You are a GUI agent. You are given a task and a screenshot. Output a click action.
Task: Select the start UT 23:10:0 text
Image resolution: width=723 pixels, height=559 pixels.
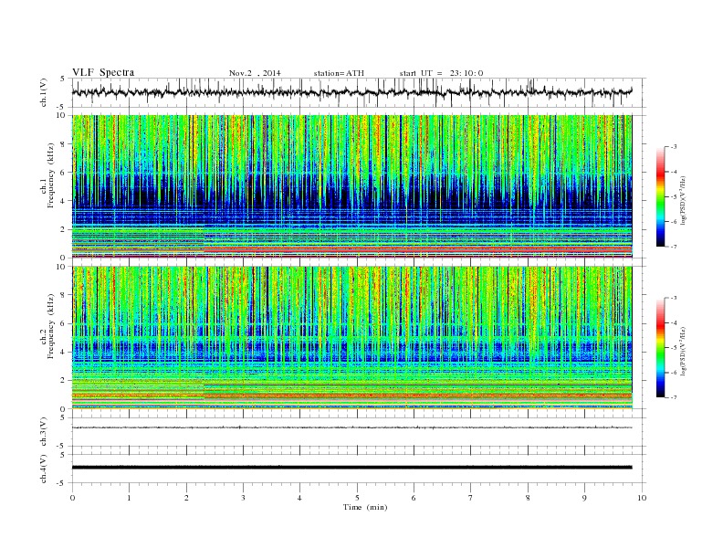pos(441,73)
